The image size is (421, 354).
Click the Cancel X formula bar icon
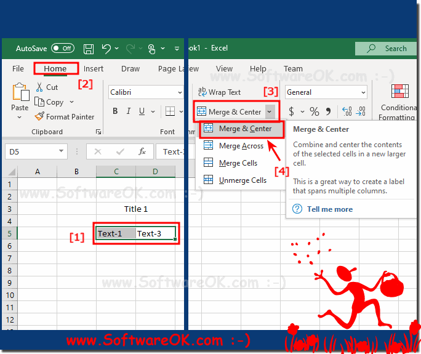[x=98, y=151]
